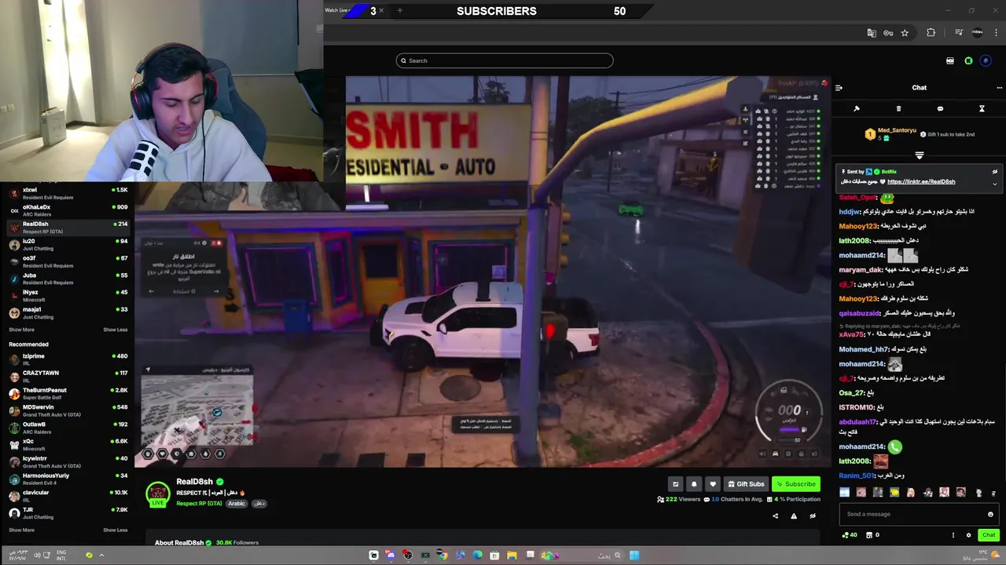
Task: Open browser media control icon
Action: tap(959, 33)
